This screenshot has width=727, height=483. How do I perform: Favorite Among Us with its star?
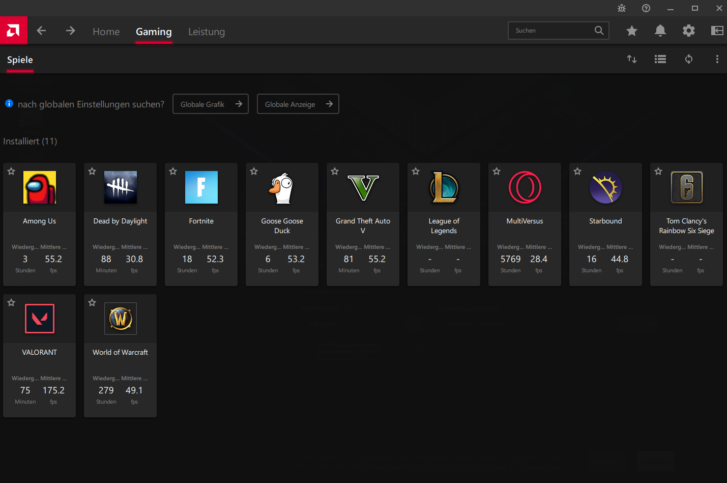(11, 172)
